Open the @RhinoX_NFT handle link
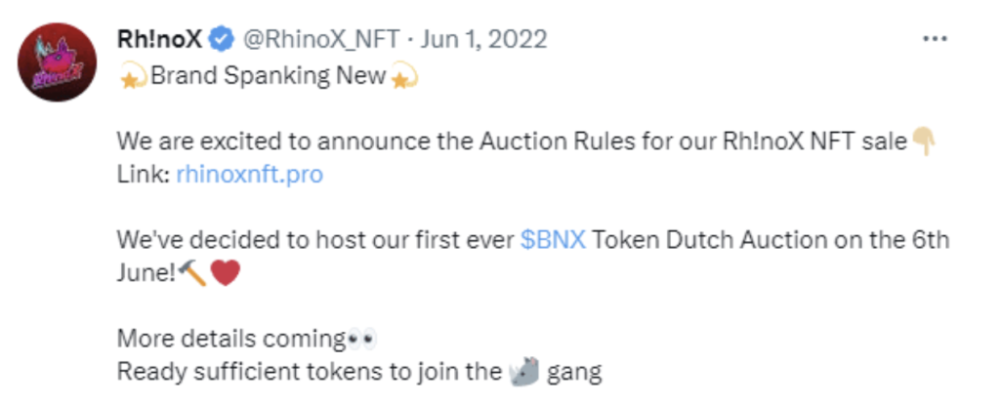Viewport: 1000px width, 406px height. pos(319,40)
